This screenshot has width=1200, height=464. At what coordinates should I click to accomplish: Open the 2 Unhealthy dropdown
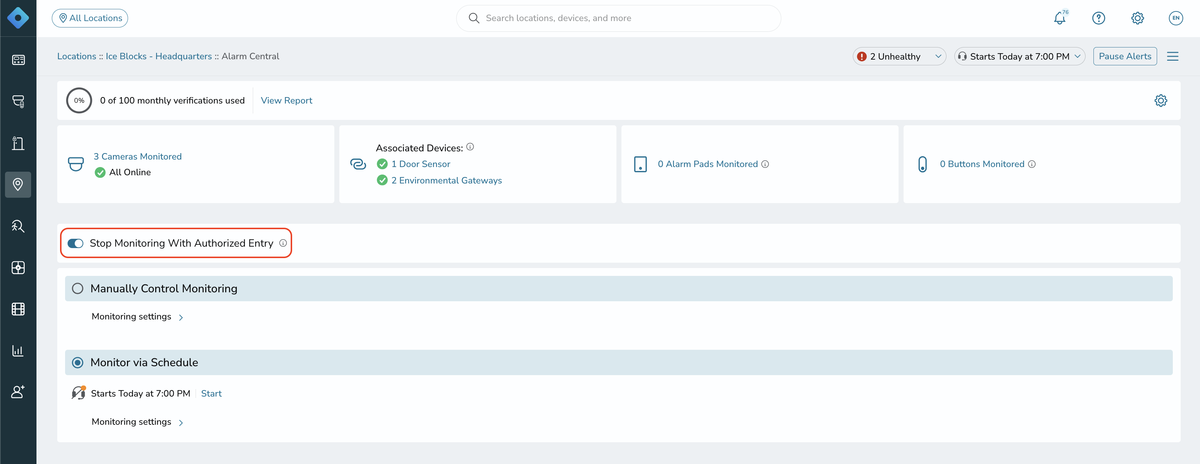pos(899,56)
